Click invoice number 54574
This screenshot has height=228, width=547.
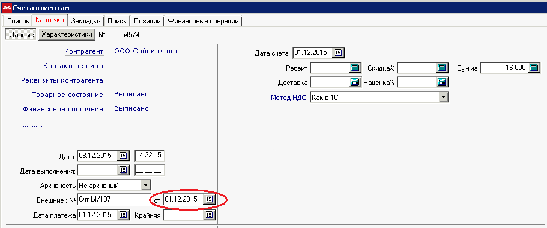130,34
